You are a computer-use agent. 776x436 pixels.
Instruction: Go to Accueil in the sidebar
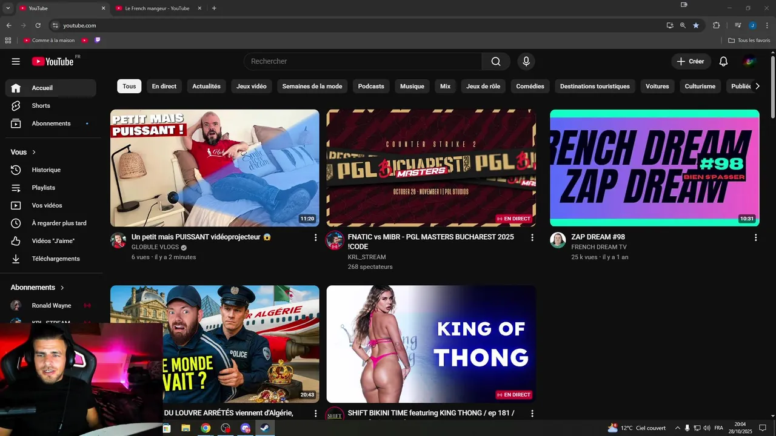tap(51, 88)
